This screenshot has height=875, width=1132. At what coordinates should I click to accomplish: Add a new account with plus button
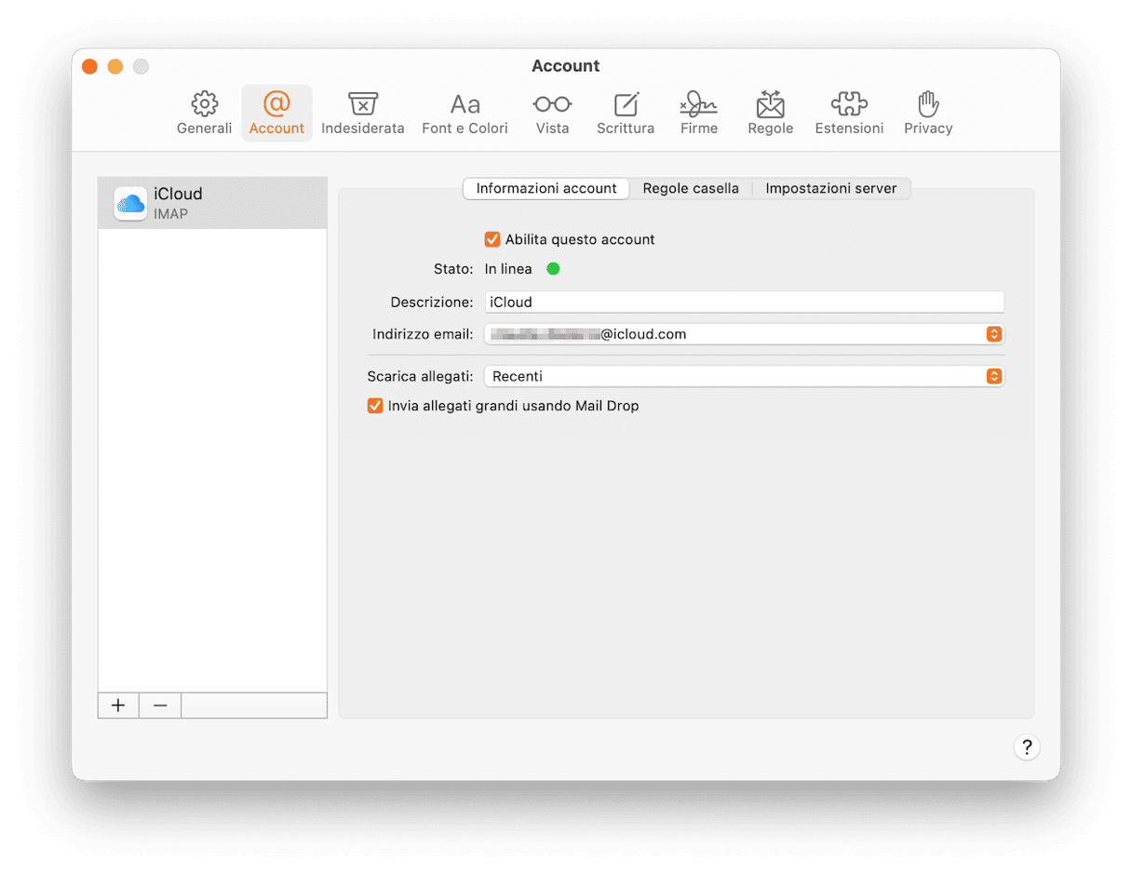click(118, 706)
